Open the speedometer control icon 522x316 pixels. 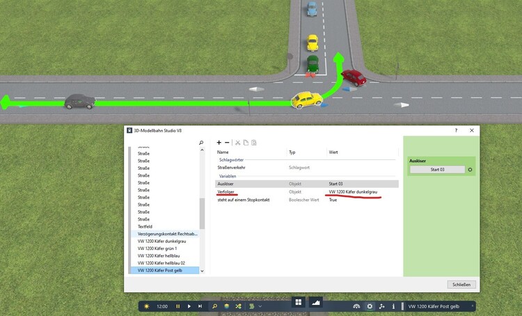(356, 306)
